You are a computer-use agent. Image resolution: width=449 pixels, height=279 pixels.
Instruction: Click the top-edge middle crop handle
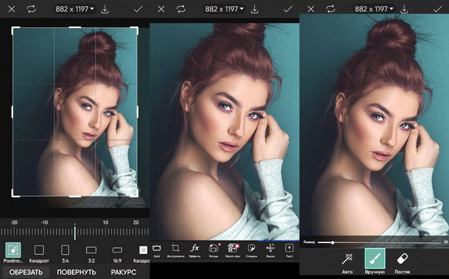click(x=75, y=27)
